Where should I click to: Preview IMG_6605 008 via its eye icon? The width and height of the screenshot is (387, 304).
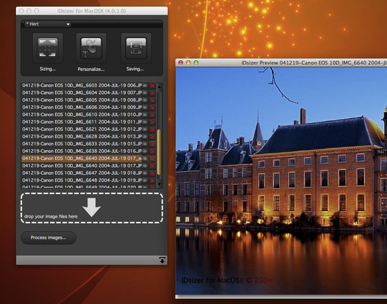[145, 100]
